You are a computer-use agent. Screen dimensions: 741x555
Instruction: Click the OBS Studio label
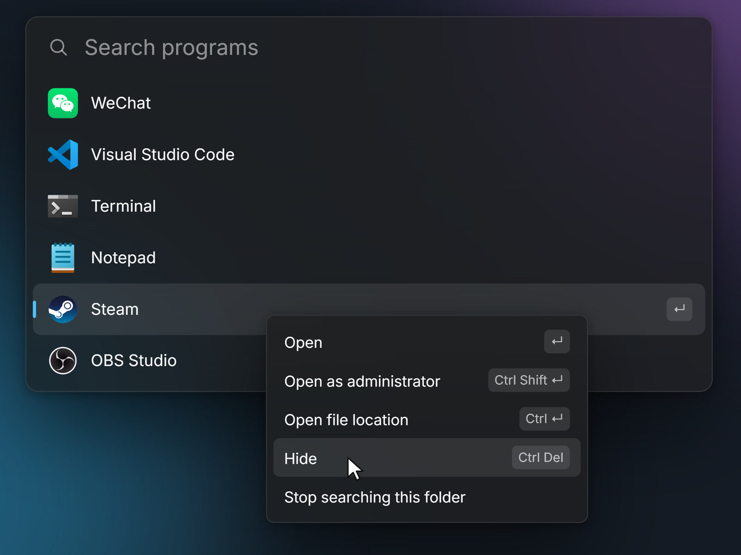[x=134, y=361]
